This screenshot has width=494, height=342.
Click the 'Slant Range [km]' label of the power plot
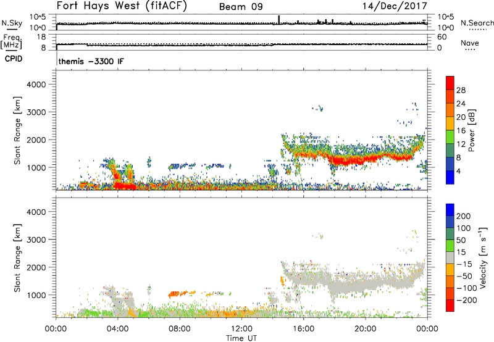click(x=17, y=130)
